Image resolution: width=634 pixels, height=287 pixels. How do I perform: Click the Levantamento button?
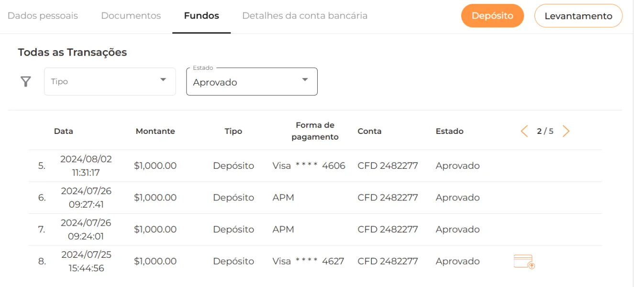(578, 16)
